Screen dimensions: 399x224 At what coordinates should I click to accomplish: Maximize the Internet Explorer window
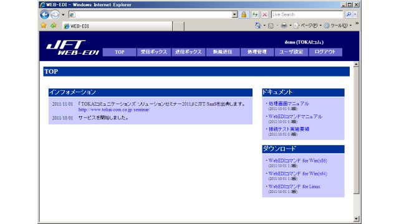point(350,4)
